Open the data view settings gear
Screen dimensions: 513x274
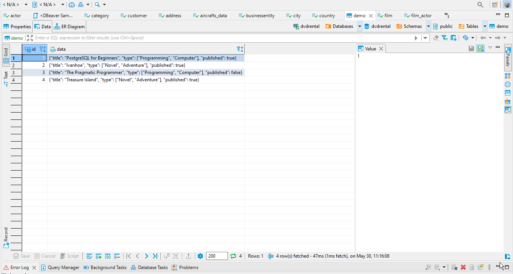pyautogui.click(x=200, y=256)
